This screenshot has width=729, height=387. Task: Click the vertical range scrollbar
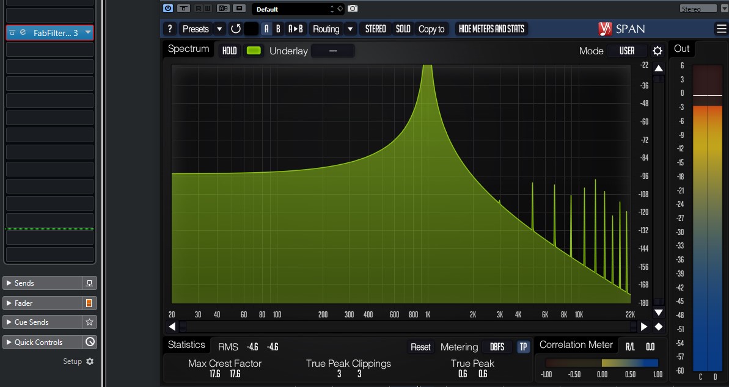(658, 190)
